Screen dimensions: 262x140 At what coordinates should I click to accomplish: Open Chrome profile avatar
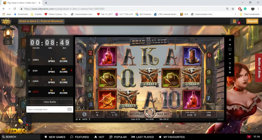click(253, 9)
